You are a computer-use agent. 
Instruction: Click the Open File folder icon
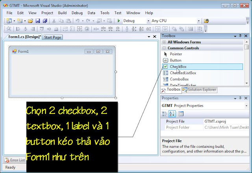[30, 21]
